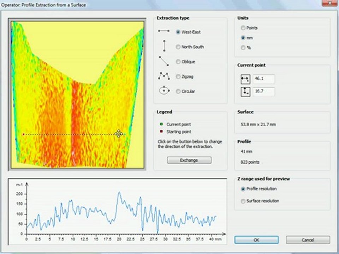Screen dimensions: 339x254
Task: Choose the Oblique extraction type
Action: (x=178, y=61)
